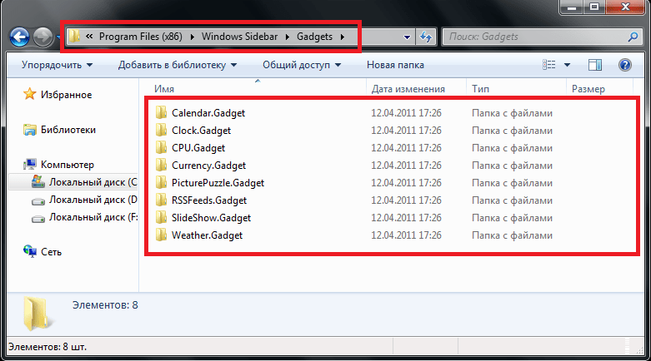Image resolution: width=651 pixels, height=361 pixels.
Task: Click the PicturePuzzle.Gadget folder icon
Action: 161,182
